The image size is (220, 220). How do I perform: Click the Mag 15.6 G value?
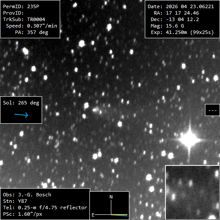pyautogui.click(x=175, y=26)
